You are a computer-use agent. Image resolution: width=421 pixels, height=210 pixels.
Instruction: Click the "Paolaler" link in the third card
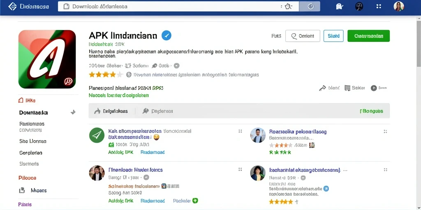(182, 201)
